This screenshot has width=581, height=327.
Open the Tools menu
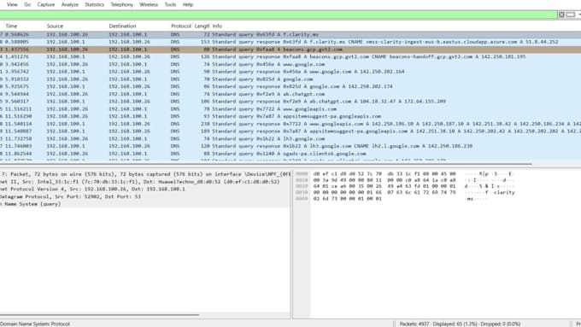[170, 4]
